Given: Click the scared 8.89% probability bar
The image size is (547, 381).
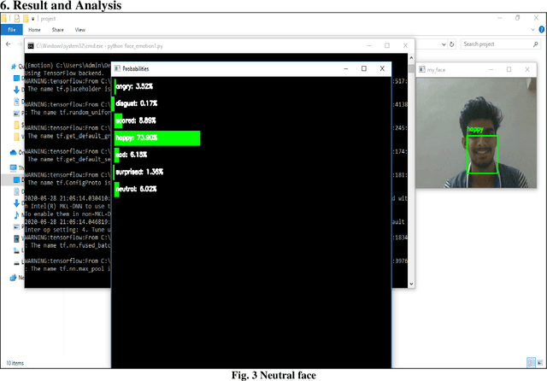Looking at the screenshot, I should (118, 121).
